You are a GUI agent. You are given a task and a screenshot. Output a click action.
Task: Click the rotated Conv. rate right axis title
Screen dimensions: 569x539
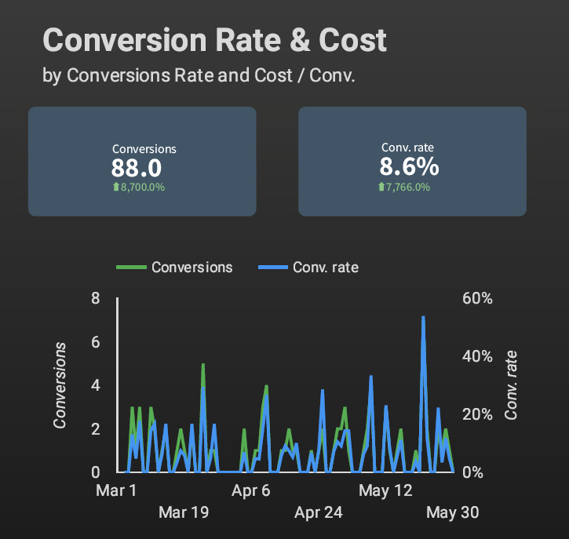click(511, 384)
